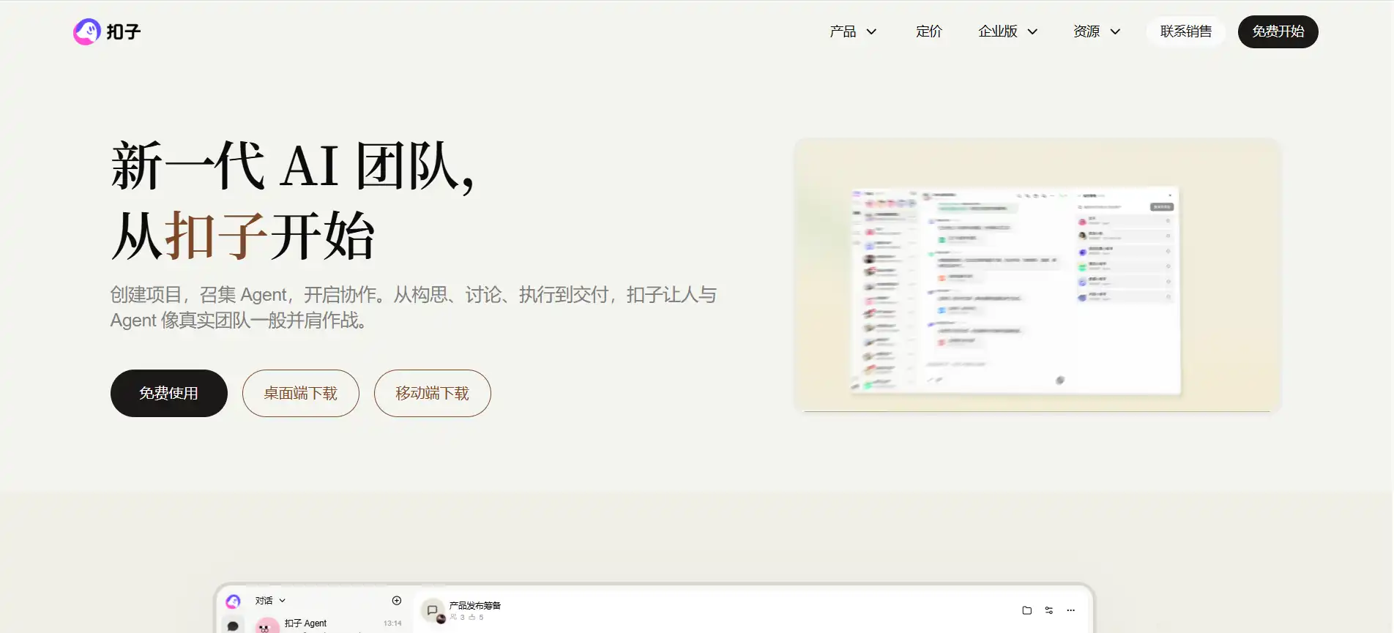Click the plus icon to add conversation
Viewport: 1394px width, 633px height.
coord(397,601)
